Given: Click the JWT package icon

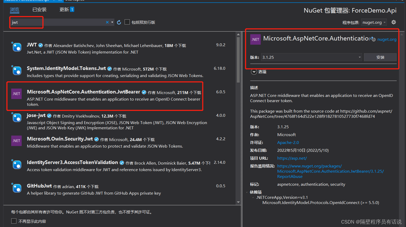Looking at the screenshot, I should click(x=17, y=47).
